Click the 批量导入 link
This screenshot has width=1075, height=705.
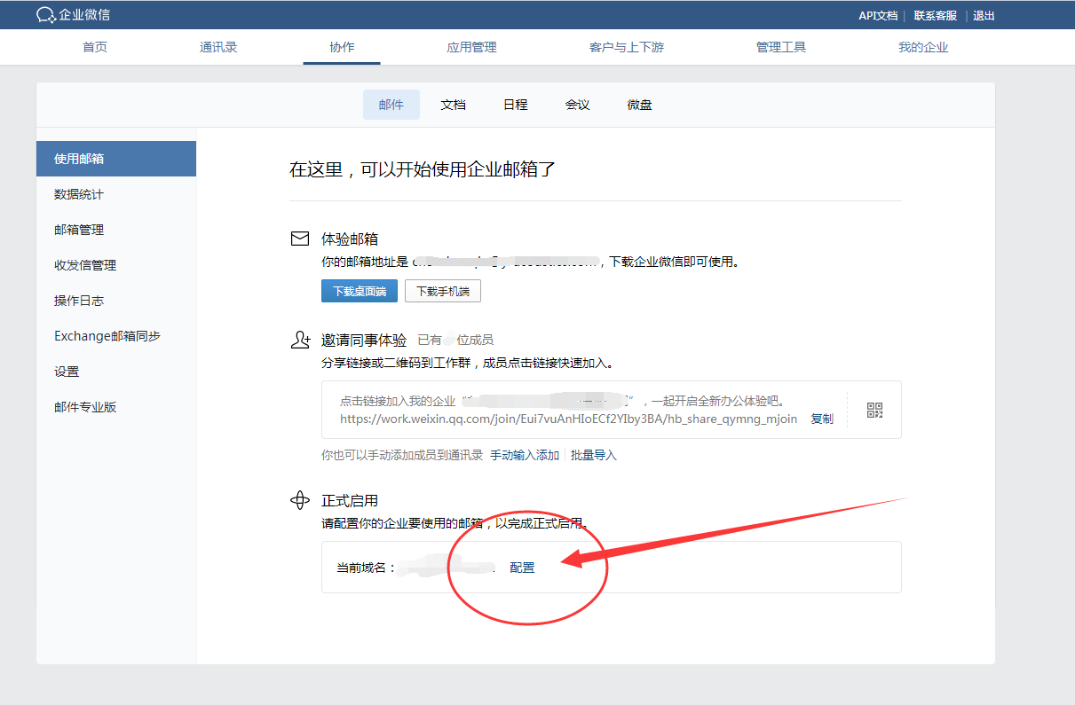[x=594, y=455]
